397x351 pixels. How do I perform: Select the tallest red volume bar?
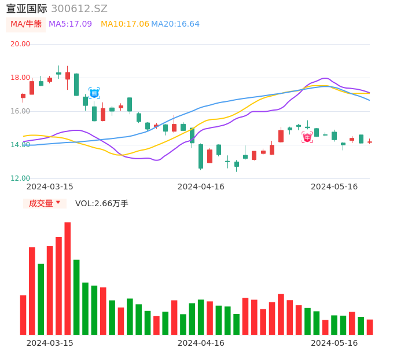tap(68, 278)
